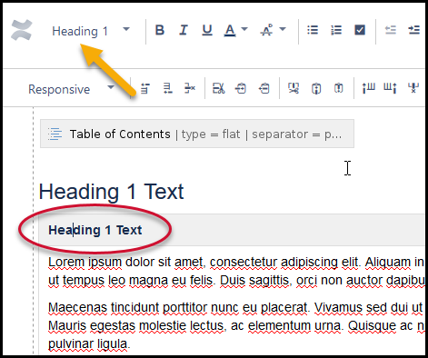Click the large Heading 1 Text title
The image size is (428, 358).
(x=111, y=192)
